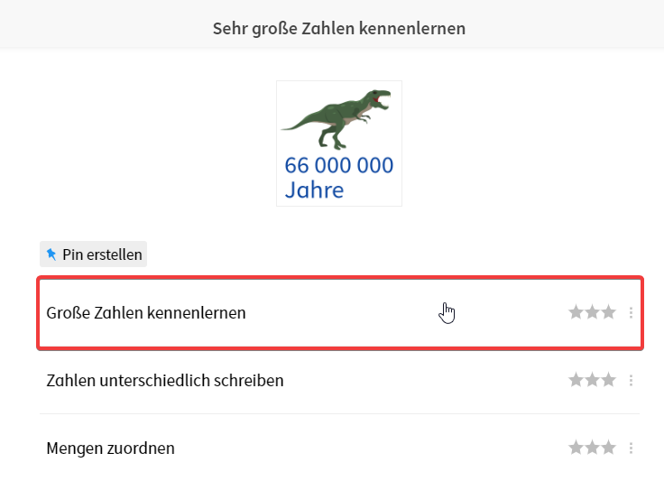The width and height of the screenshot is (664, 481).
Task: Click the middle star of Mengen zuordnen
Action: [592, 448]
